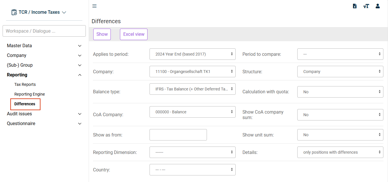Open the Company selection dropdown

[193, 72]
